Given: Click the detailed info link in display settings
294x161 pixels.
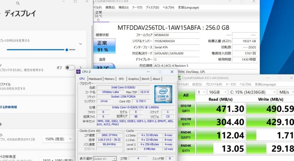Looking at the screenshot, I should pos(9,107).
